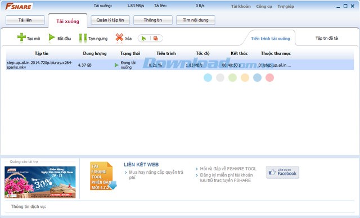Start downloads with the Bắt đầu play icon
Screen dimensions: 360x218
[x=52, y=38]
